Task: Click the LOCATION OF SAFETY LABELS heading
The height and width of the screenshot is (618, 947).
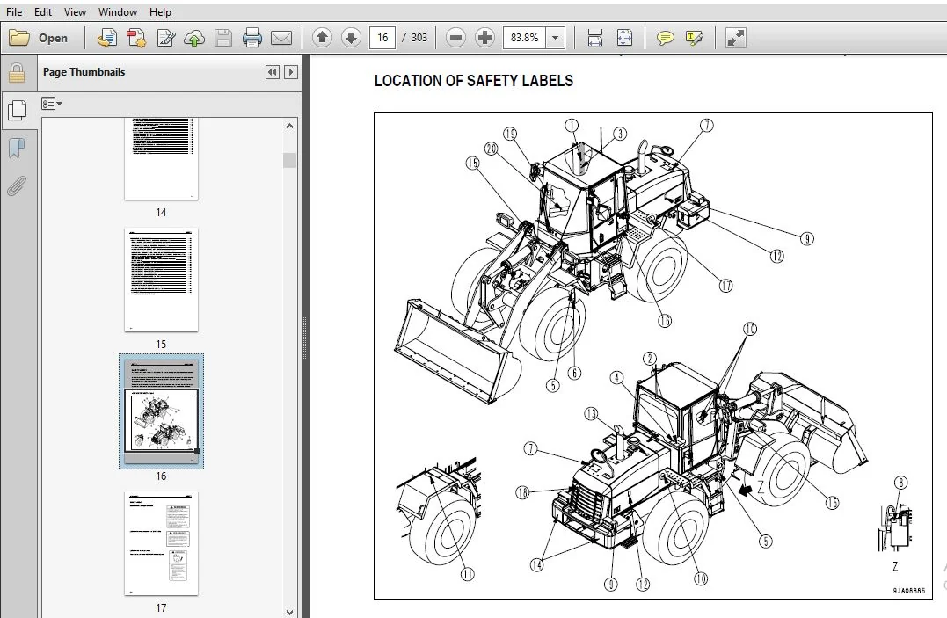Action: [x=473, y=81]
